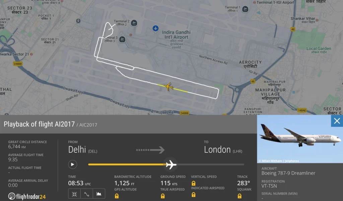Click the Terminal 1 airport marker icon
This screenshot has height=201, width=343.
coord(245,9)
